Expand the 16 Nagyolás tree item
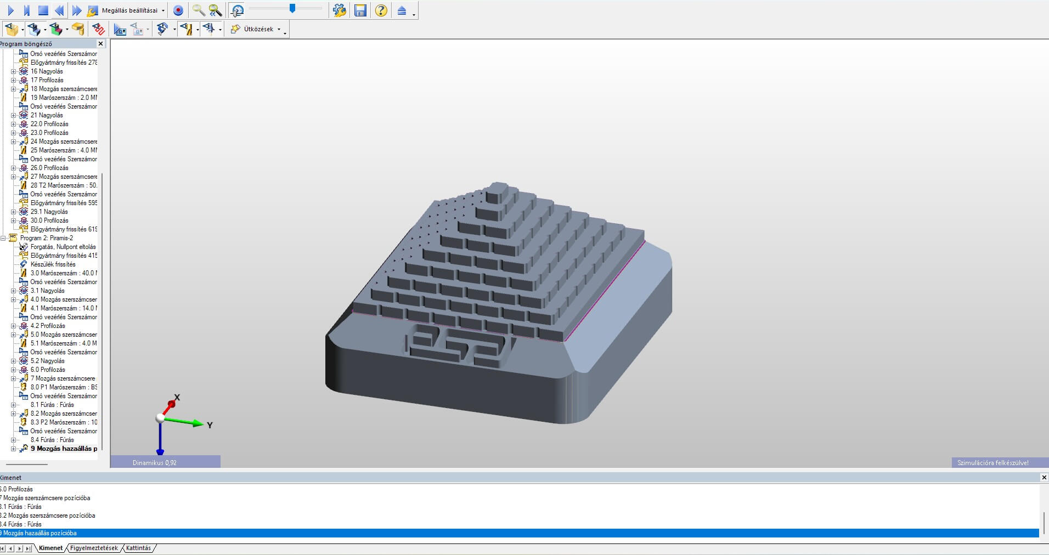1049x555 pixels. click(14, 71)
